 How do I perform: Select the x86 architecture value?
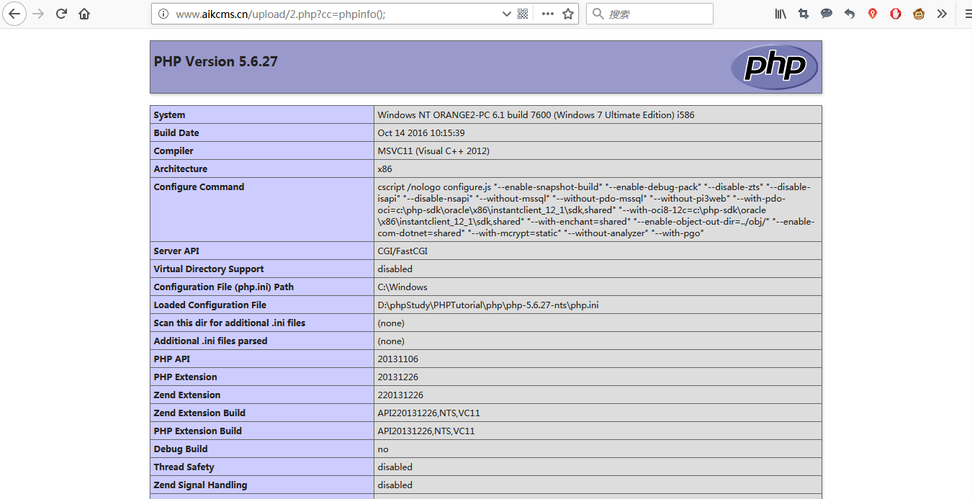(x=384, y=169)
